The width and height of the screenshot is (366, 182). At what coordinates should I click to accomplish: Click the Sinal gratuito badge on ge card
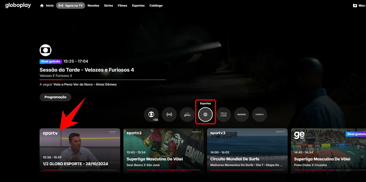[x=356, y=134]
